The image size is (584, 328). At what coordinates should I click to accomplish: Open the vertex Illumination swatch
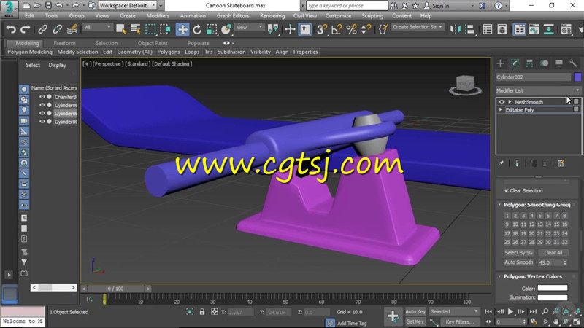[553, 297]
